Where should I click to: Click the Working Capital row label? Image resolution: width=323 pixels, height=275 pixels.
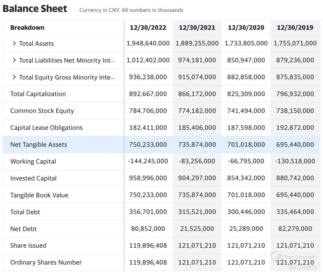tap(33, 161)
